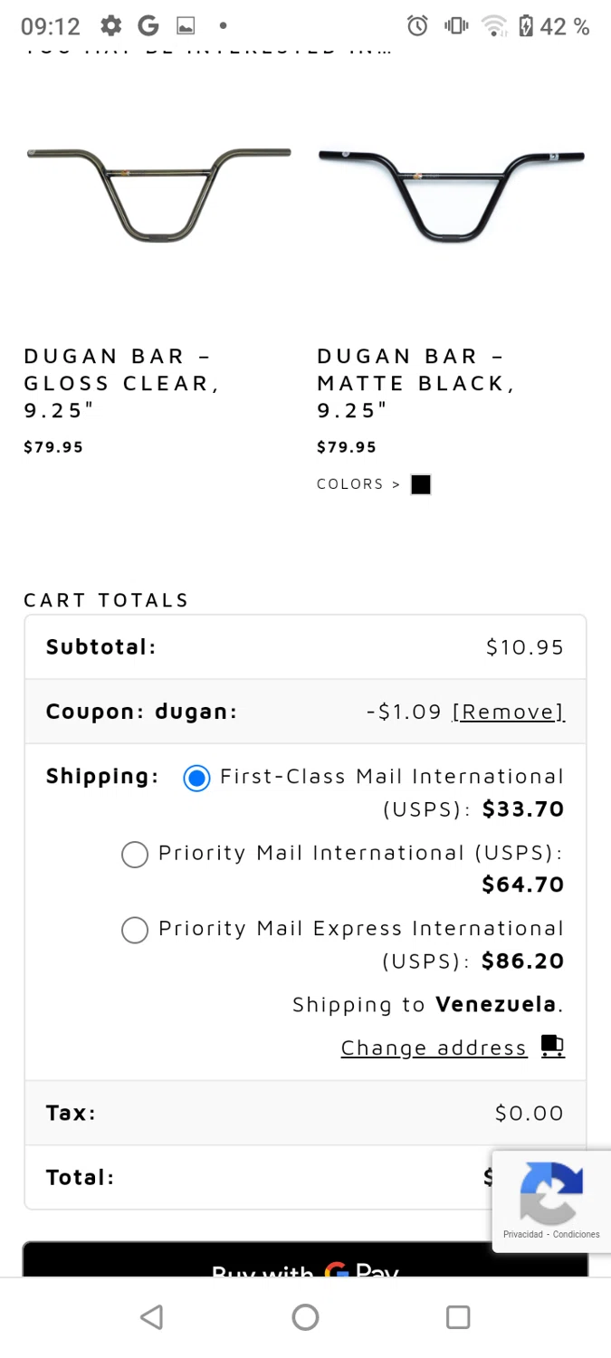Open Dugan Bar Gloss Clear title
Screen dimensions: 611x1358
point(122,383)
